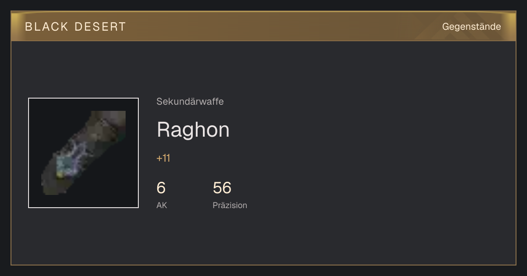Select the Sekundärwaffe category label

click(x=190, y=102)
